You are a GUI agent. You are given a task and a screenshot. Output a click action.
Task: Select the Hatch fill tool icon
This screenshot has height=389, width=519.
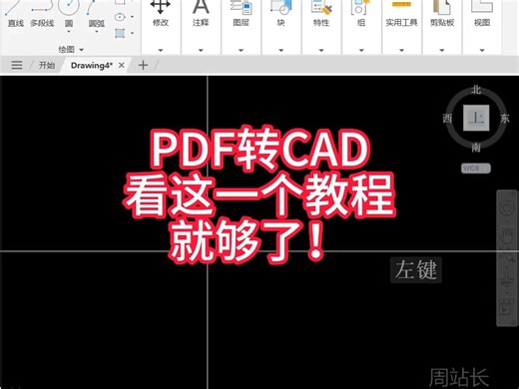(120, 33)
